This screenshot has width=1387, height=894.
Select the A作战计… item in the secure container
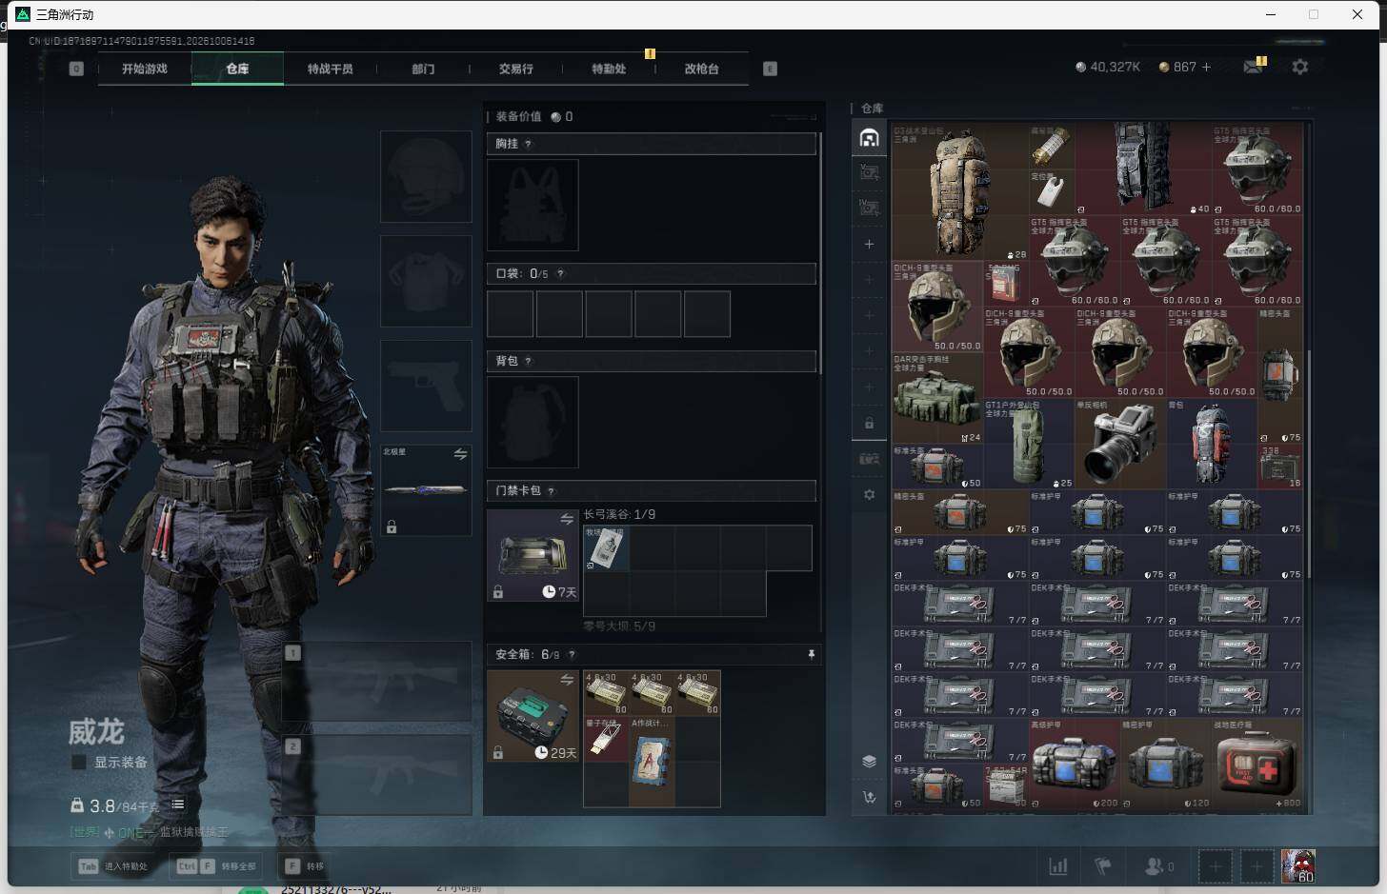pos(652,761)
